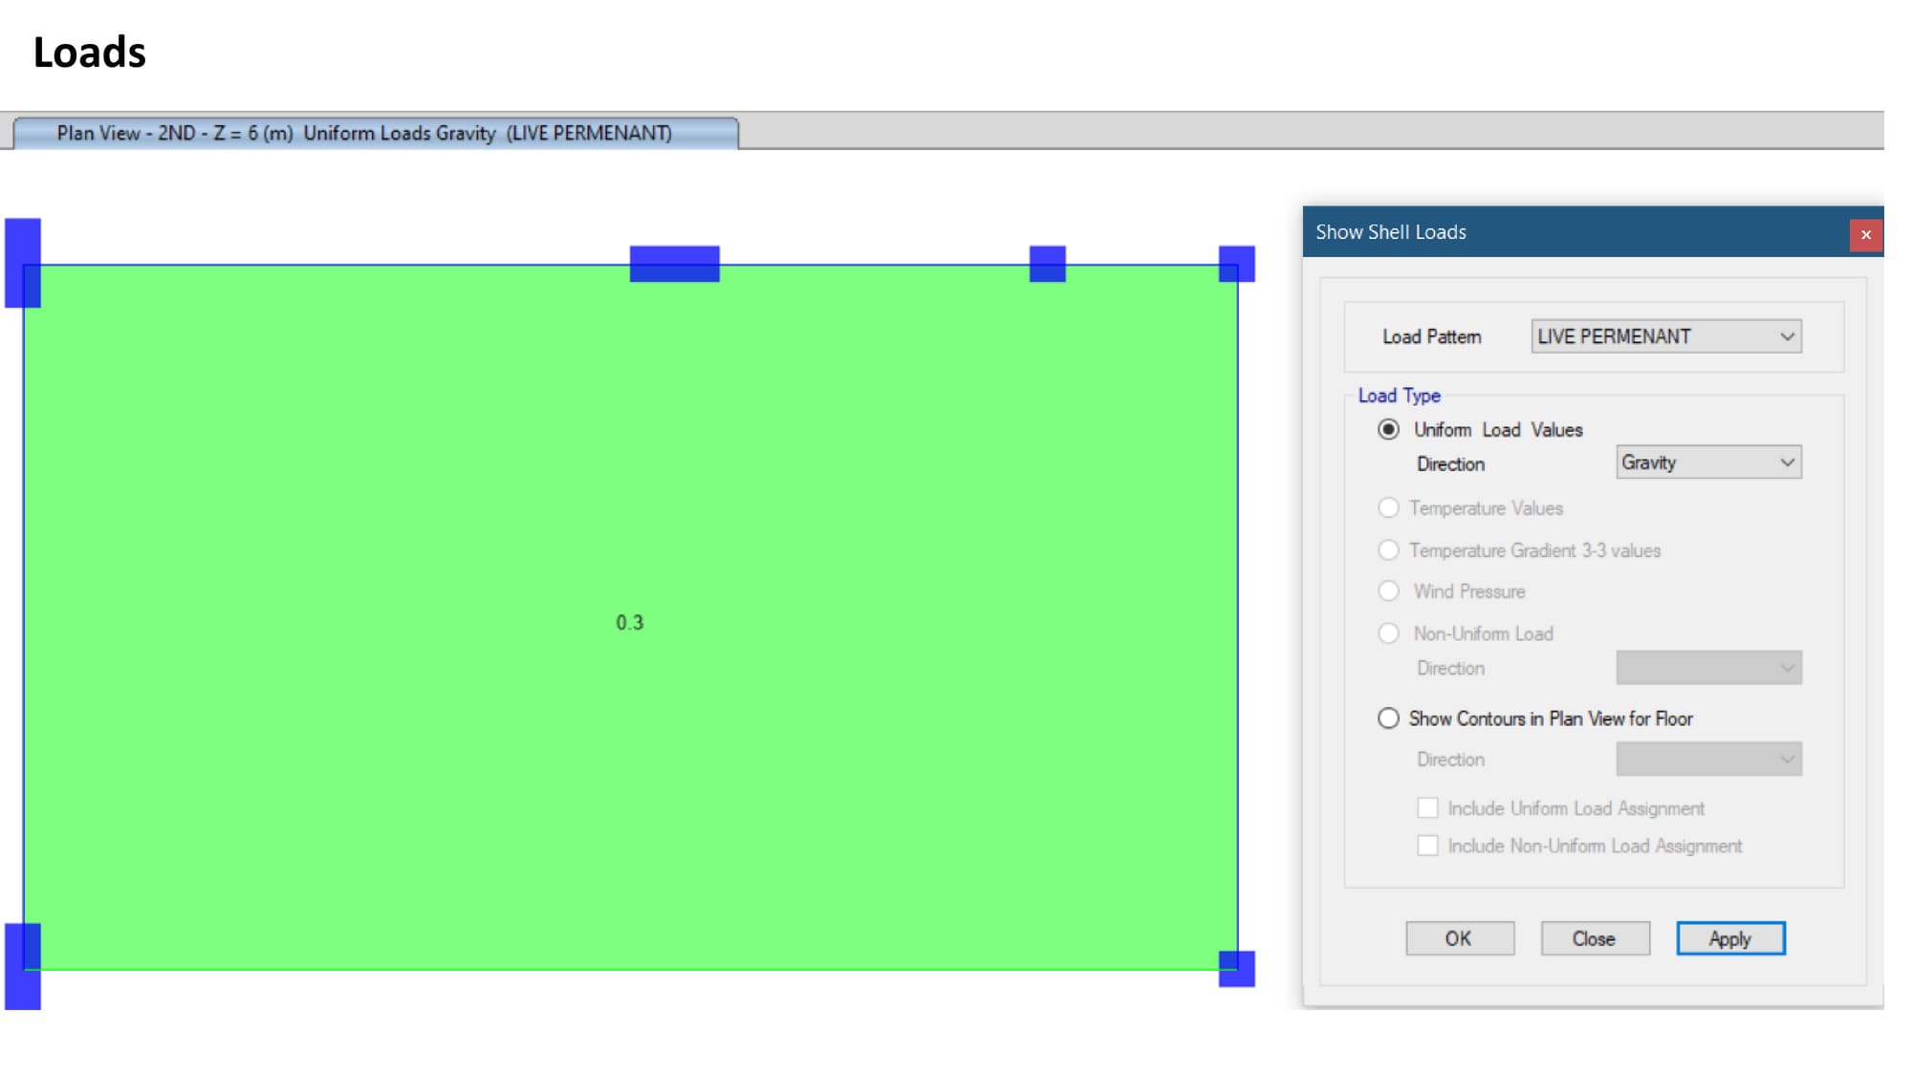Select Uniform Load Values radio button

(x=1388, y=430)
